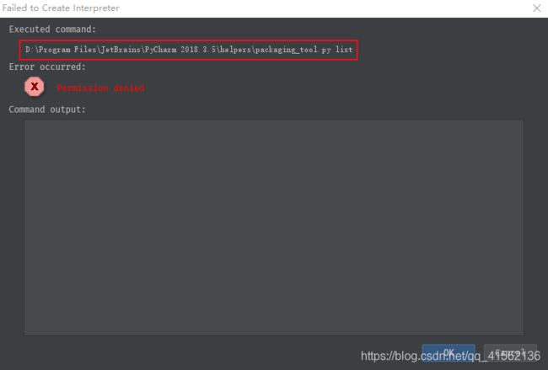Screen dimensions: 548x370
Task: Click inside the empty Command output area
Action: 274,228
